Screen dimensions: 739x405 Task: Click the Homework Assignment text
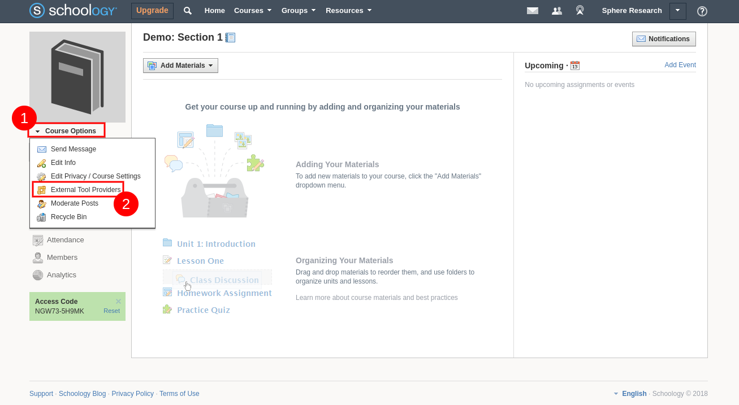click(x=224, y=293)
